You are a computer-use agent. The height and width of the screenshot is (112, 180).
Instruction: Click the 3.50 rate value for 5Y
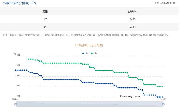(133, 27)
